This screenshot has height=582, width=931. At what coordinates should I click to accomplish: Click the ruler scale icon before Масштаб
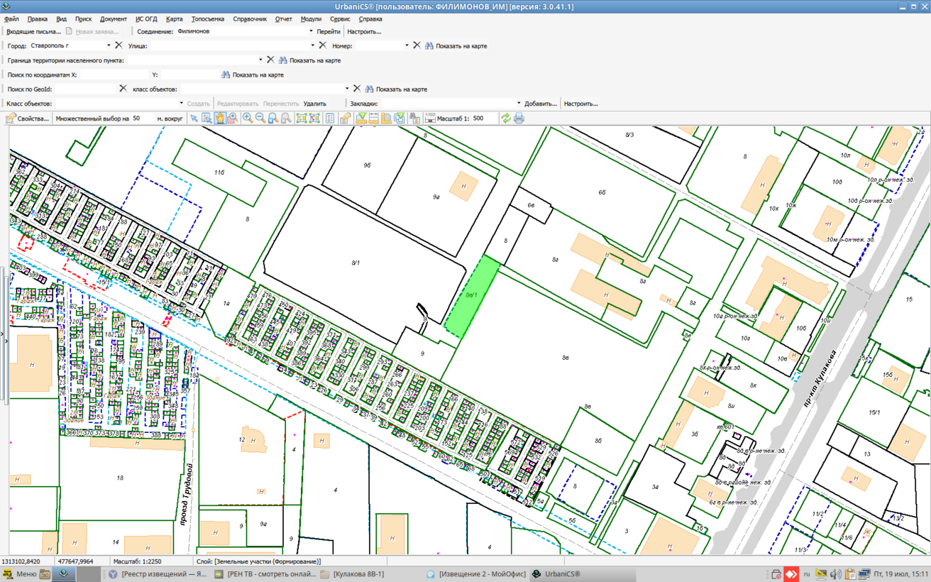tap(429, 119)
